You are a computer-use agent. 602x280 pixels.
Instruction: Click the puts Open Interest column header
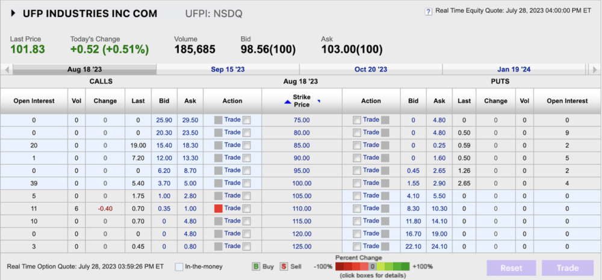568,101
